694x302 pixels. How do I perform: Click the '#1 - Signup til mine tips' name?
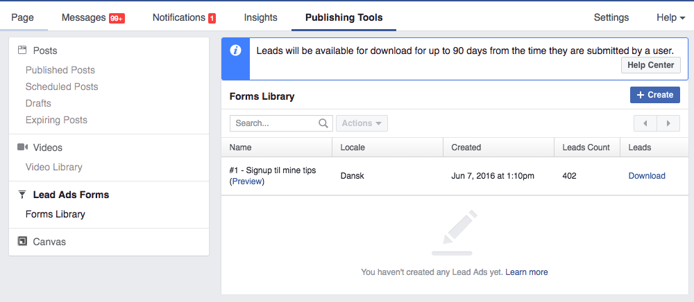click(x=273, y=170)
